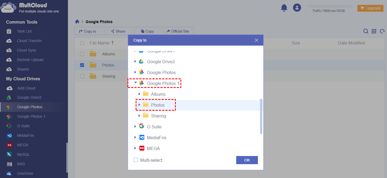Switch to grid view icon
Screen dimensions: 387x178
pyautogui.click(x=374, y=31)
